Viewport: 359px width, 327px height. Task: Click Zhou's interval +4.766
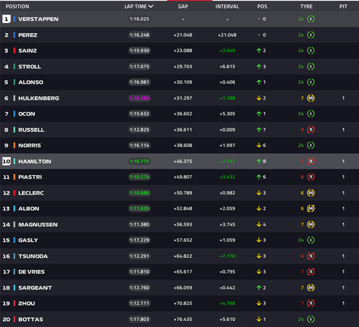227,303
